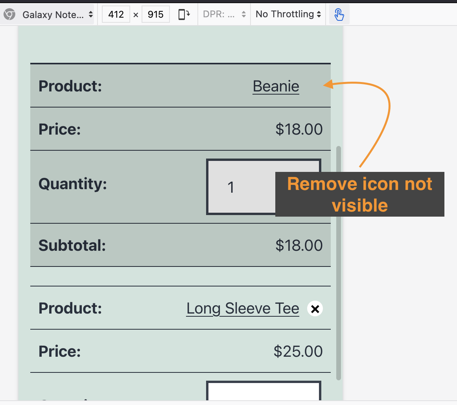
Task: Toggle the touch pointer emulation icon
Action: [x=339, y=14]
